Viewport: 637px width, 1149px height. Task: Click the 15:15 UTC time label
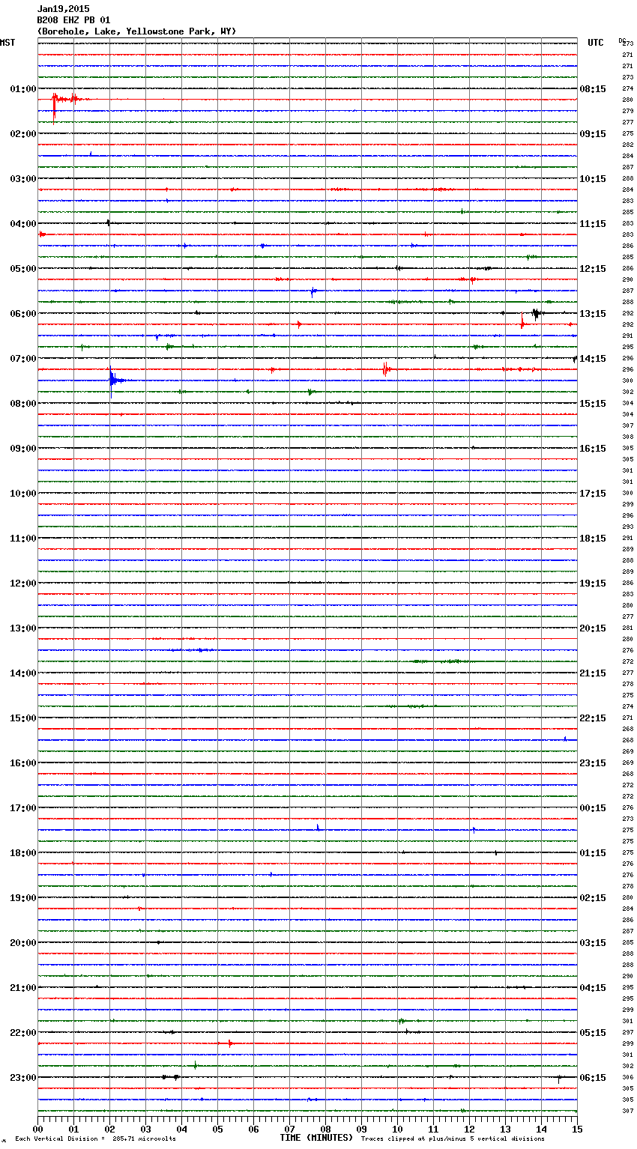(x=593, y=404)
